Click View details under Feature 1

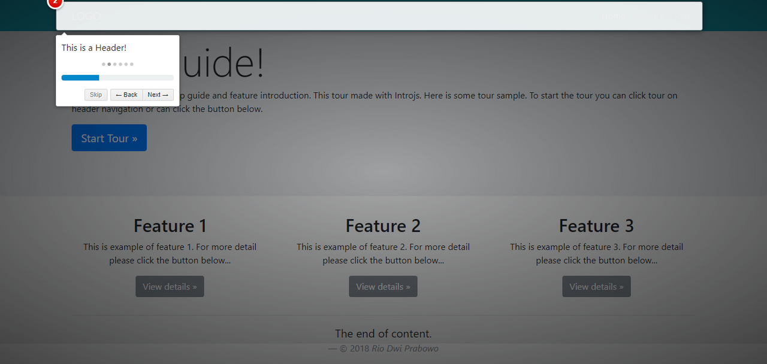pos(170,286)
